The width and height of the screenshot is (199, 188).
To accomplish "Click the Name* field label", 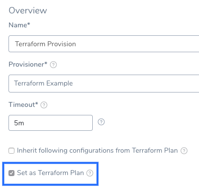I will click(19, 25).
